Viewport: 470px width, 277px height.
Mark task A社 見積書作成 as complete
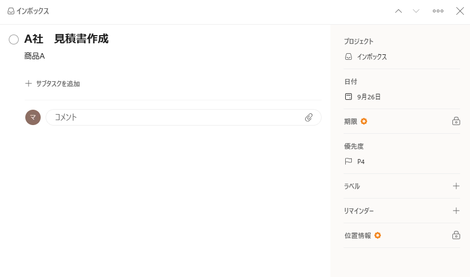14,39
